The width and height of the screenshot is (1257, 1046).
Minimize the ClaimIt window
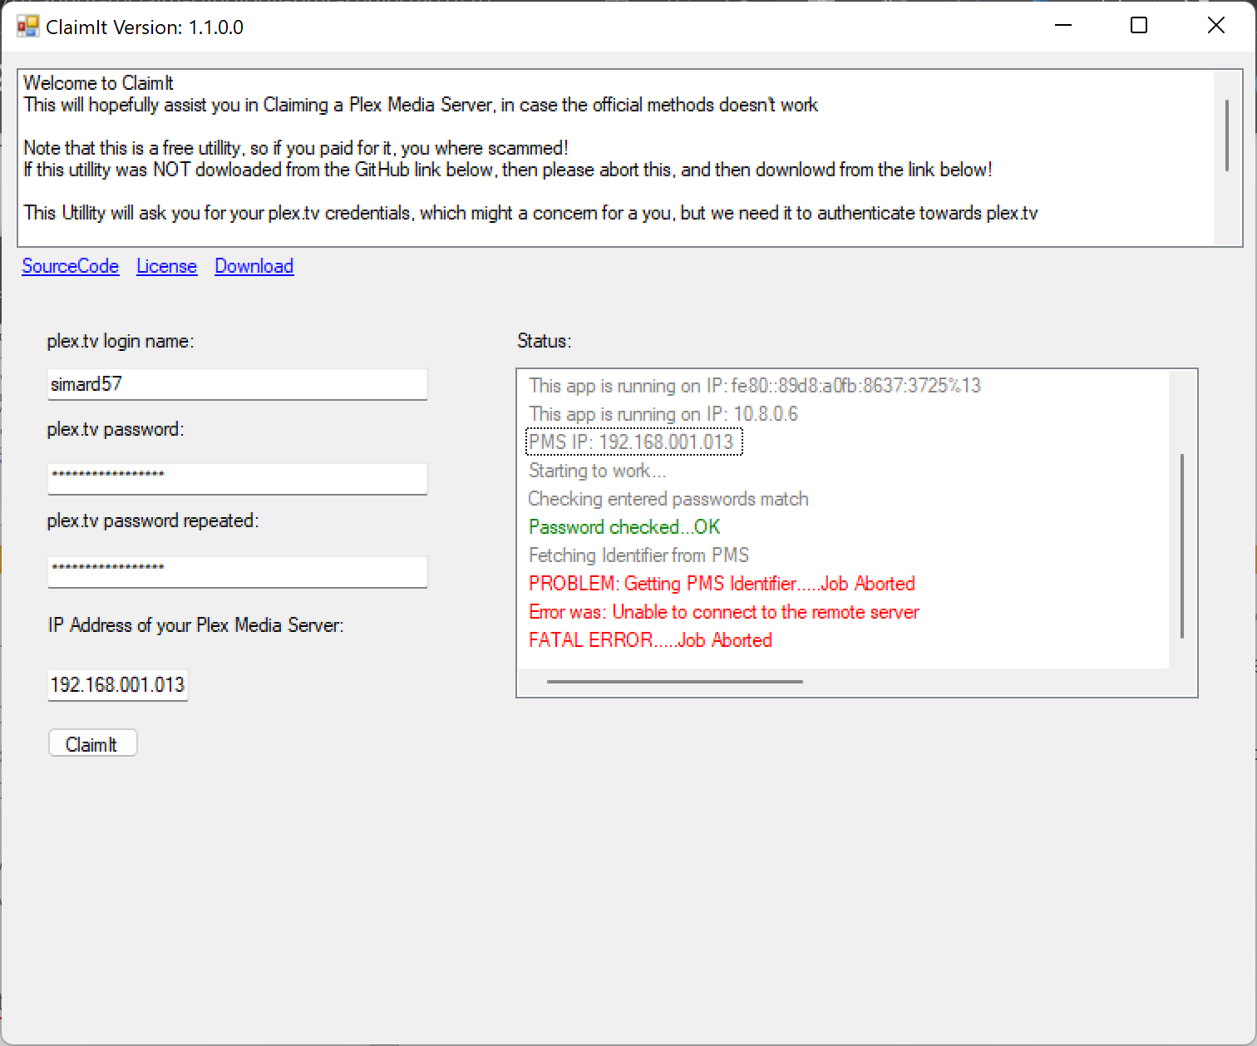1062,26
